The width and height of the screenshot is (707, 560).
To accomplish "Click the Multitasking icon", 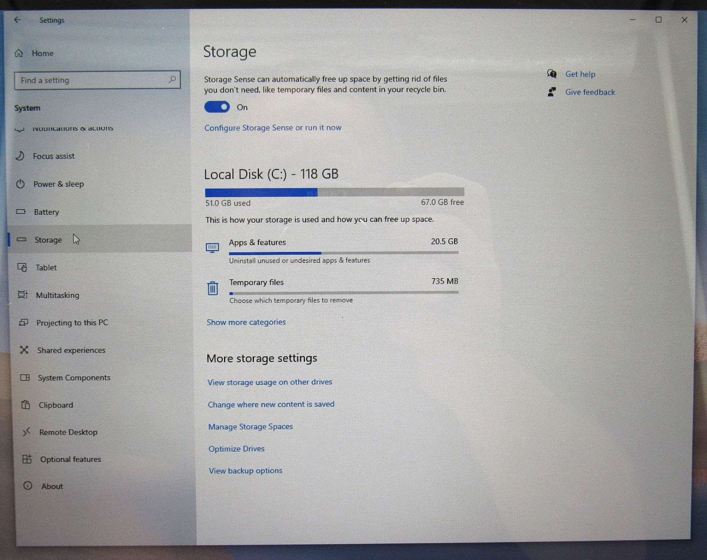I will pyautogui.click(x=23, y=294).
